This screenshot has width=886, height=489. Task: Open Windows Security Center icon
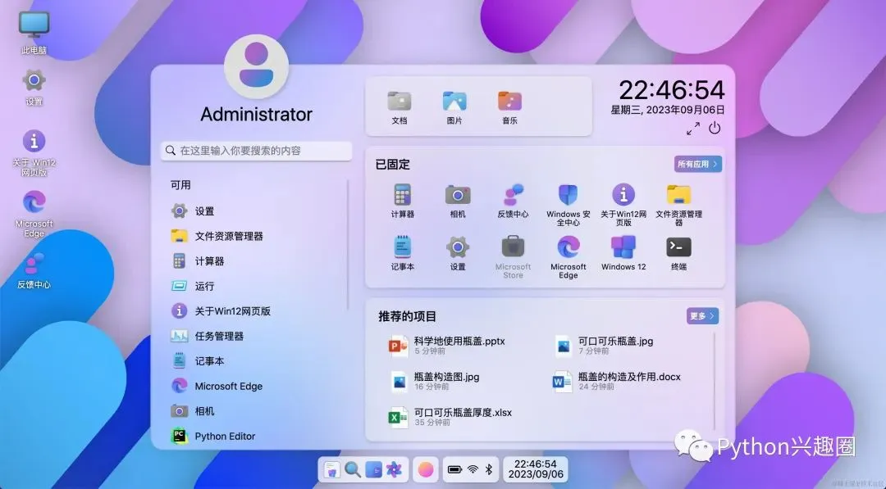tap(568, 205)
